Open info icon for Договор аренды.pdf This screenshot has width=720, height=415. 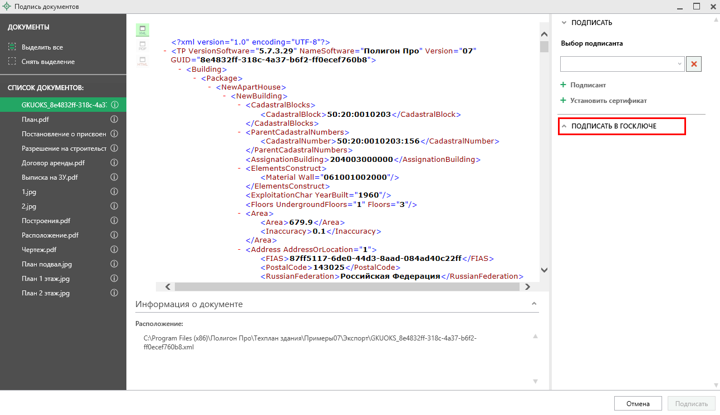coord(115,163)
